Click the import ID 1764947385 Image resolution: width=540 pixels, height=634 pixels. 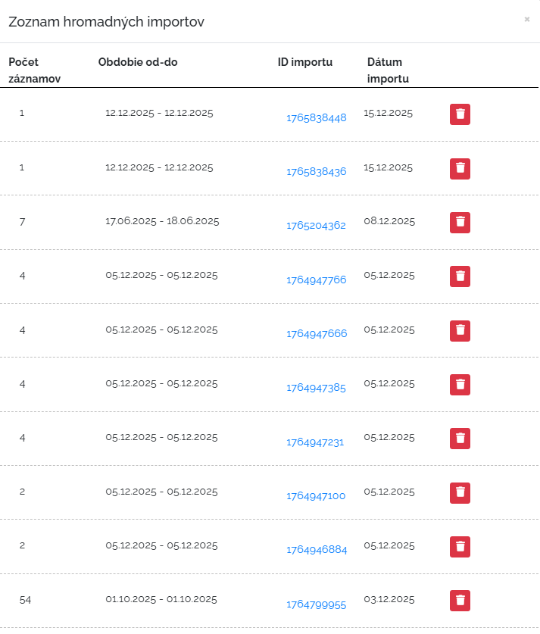(x=316, y=388)
